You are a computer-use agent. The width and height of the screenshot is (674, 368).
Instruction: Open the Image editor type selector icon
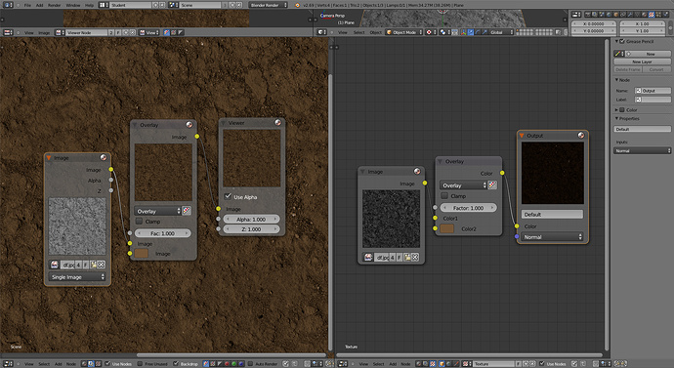(x=8, y=32)
